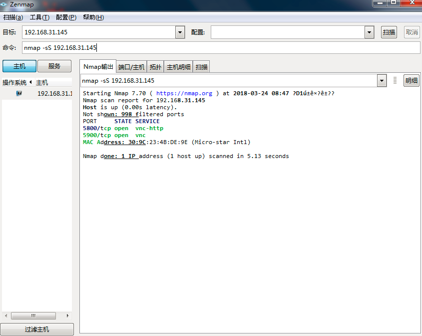Click the host list scroll left arrow

tap(6, 316)
